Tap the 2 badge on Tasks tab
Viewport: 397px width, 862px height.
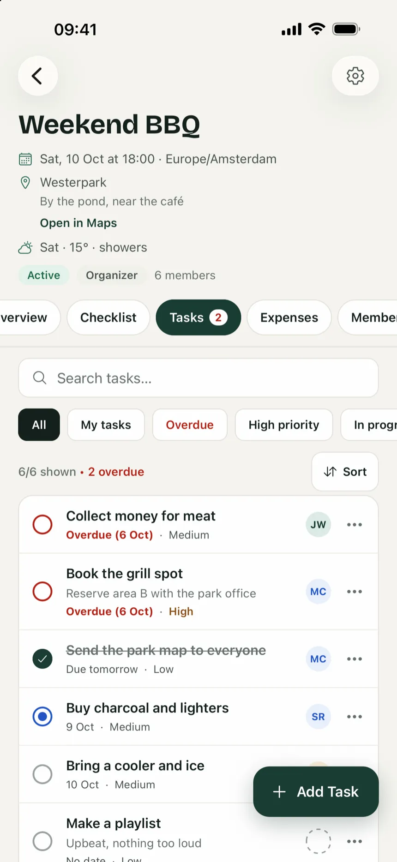tap(218, 317)
